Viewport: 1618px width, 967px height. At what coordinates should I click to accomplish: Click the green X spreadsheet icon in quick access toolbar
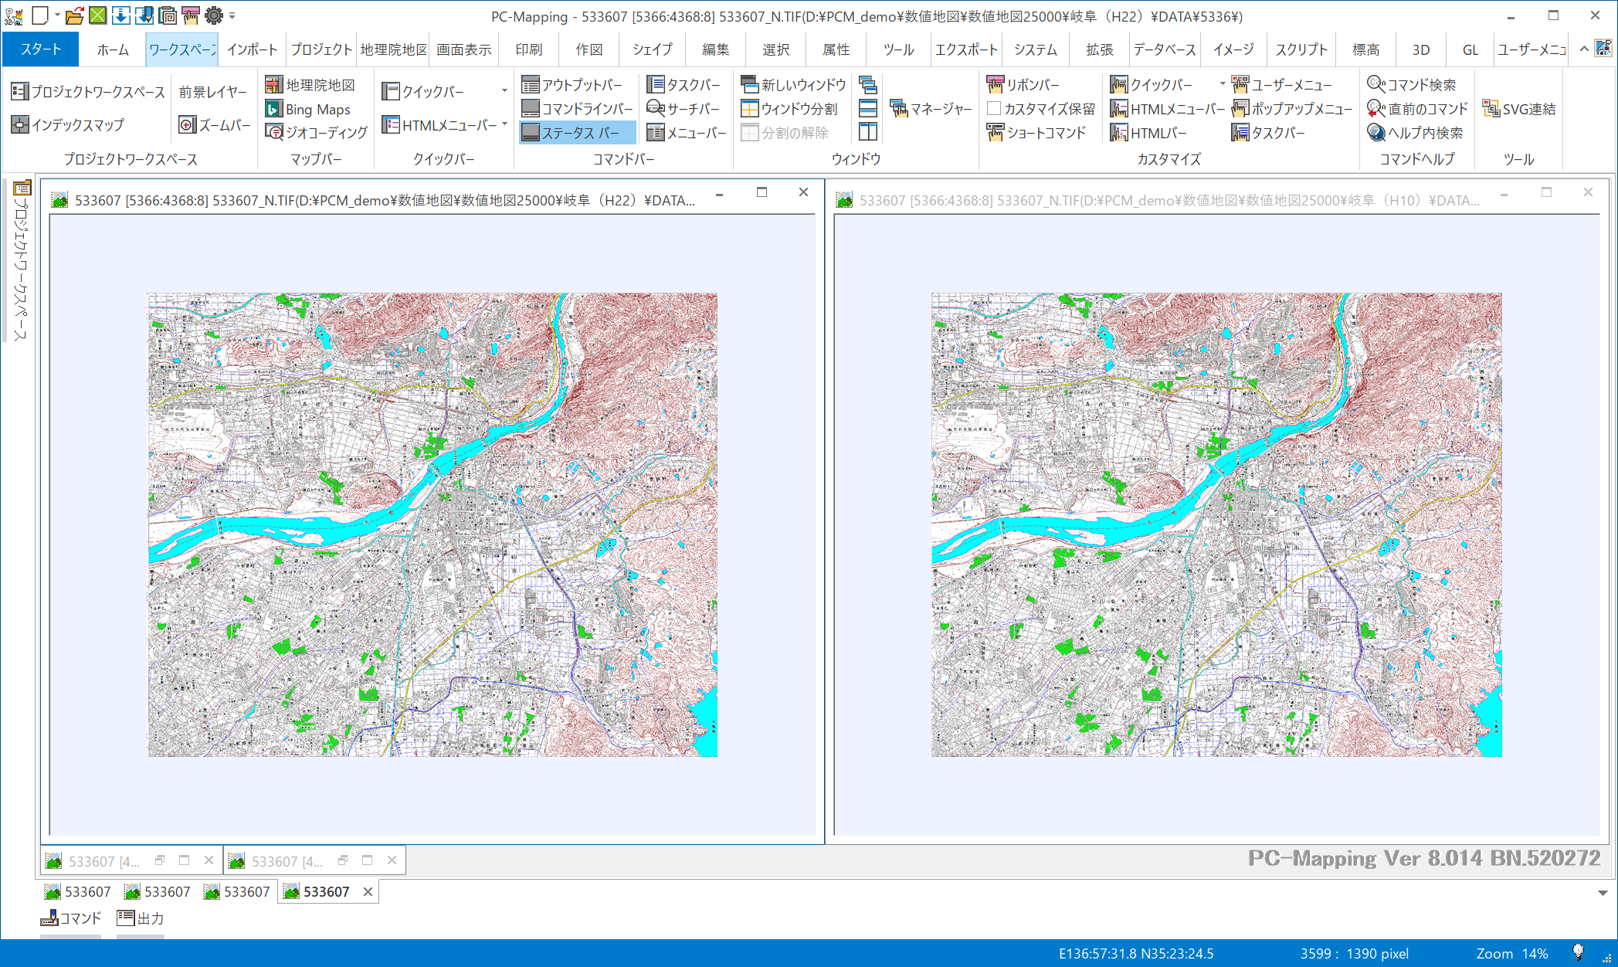pyautogui.click(x=98, y=15)
